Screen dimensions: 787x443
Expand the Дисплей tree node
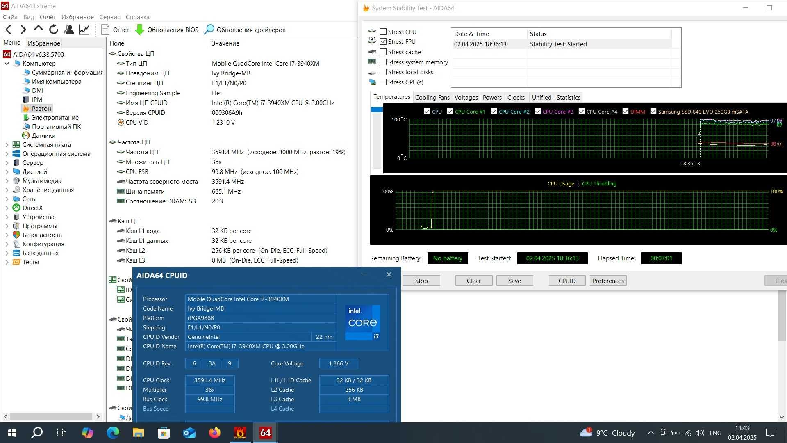[x=7, y=171]
